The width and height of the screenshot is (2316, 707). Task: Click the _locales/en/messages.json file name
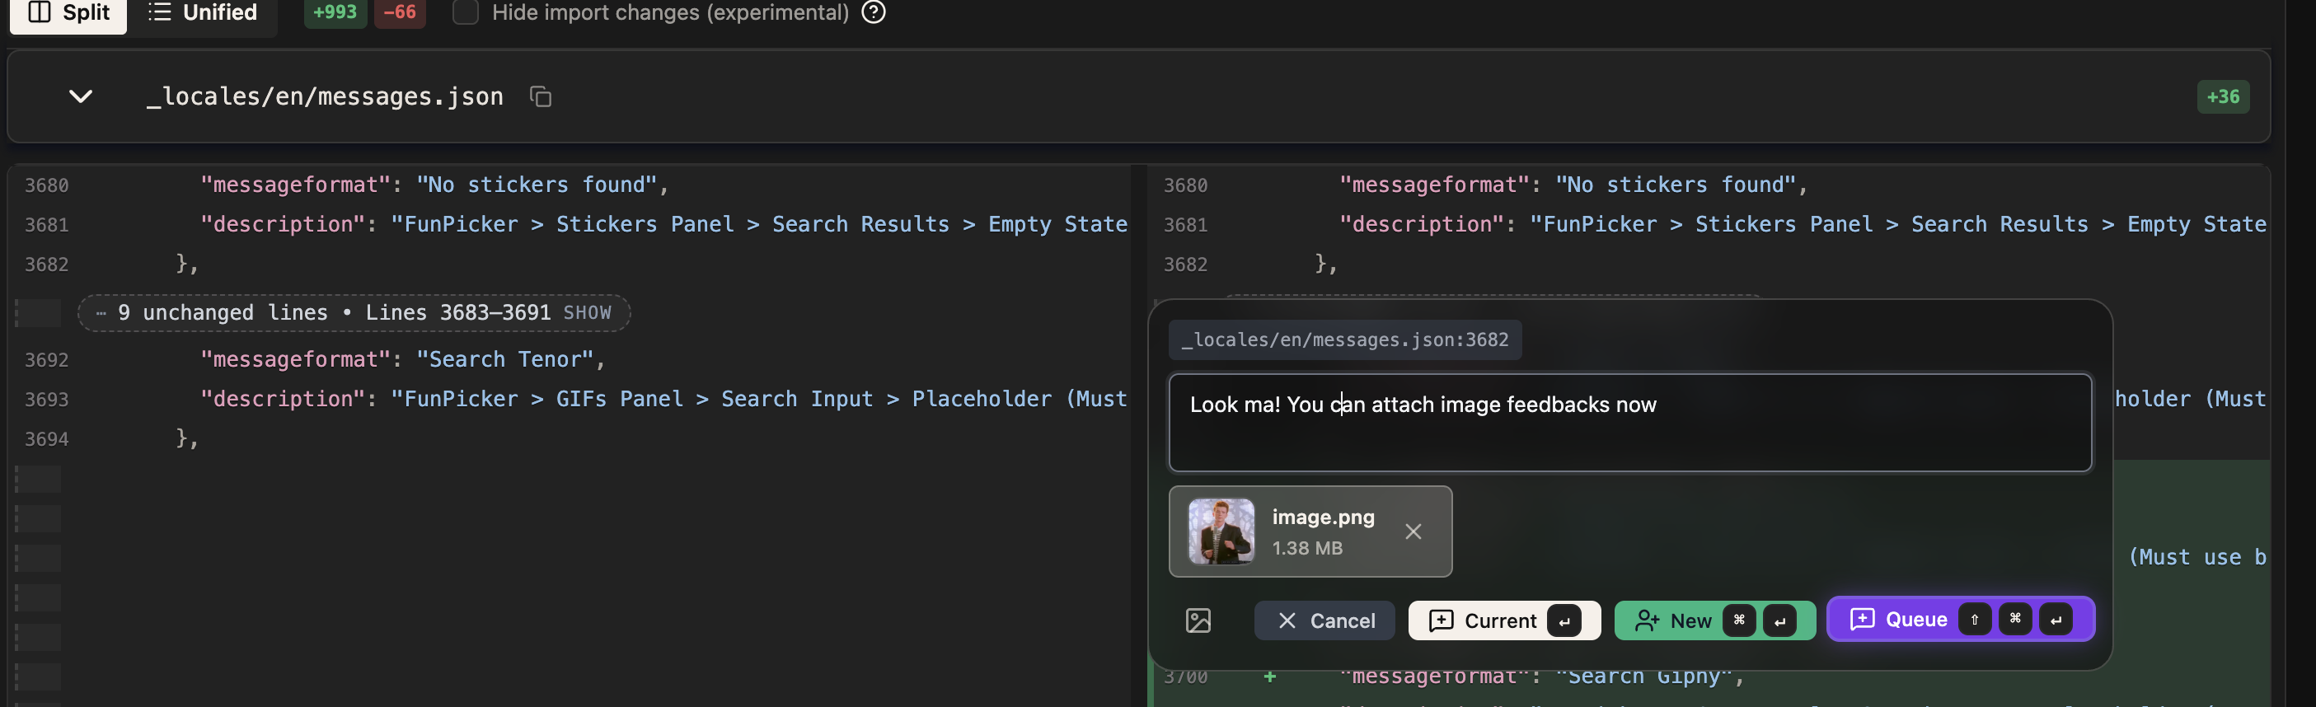coord(324,96)
